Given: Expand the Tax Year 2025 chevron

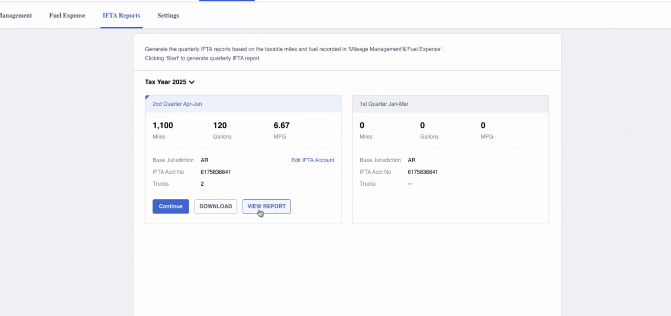Looking at the screenshot, I should [192, 82].
